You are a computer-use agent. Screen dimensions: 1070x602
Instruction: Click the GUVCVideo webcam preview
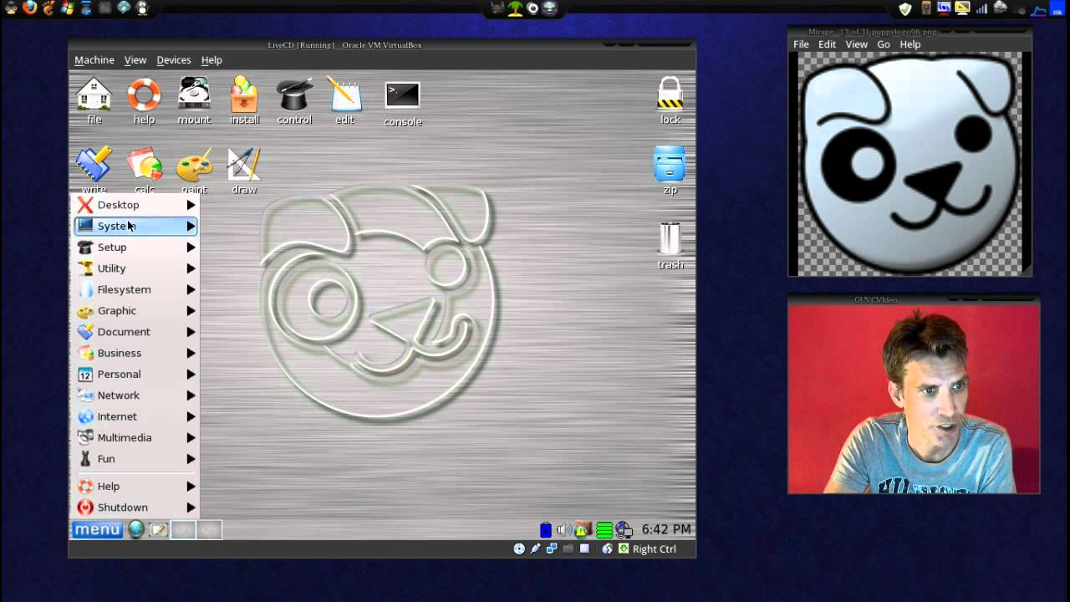[x=914, y=399]
